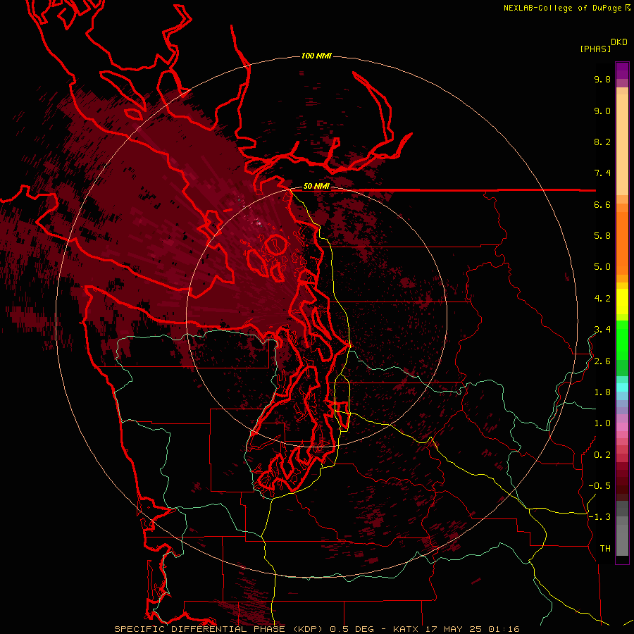
Task: Click the 1.0 legend value
Action: point(602,423)
